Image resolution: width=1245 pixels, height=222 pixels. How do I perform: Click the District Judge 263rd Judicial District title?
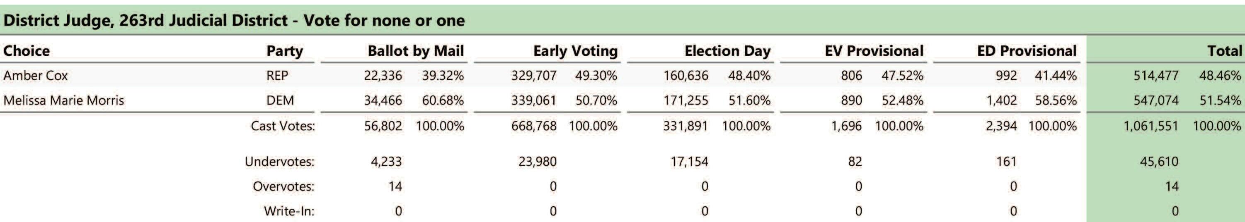(x=234, y=21)
